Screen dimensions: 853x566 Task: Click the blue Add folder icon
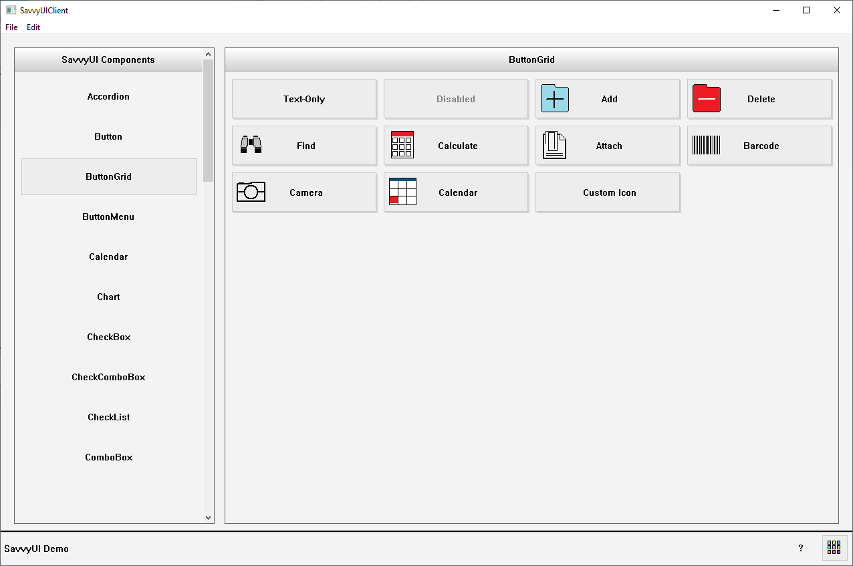(554, 99)
